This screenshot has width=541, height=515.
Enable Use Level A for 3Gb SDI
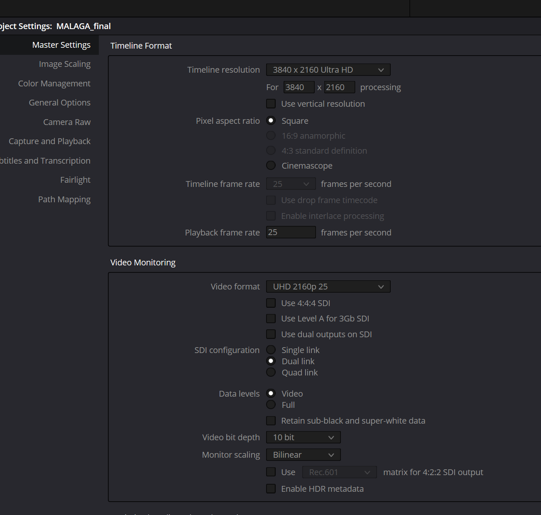[271, 319]
